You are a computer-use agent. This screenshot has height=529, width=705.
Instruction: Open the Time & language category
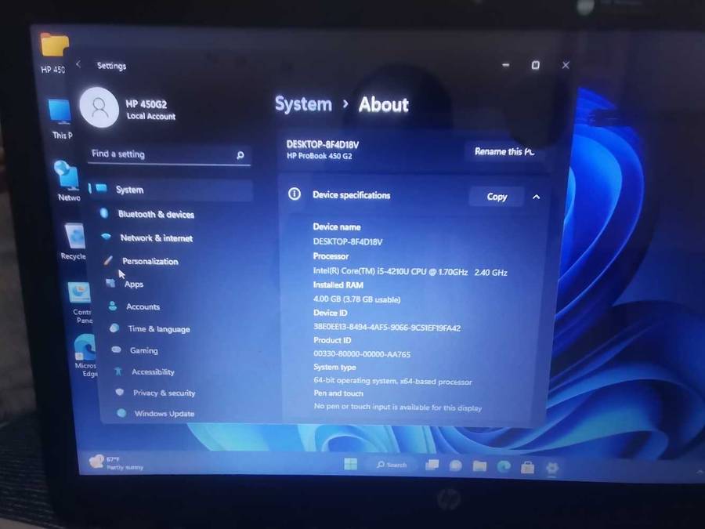point(158,329)
